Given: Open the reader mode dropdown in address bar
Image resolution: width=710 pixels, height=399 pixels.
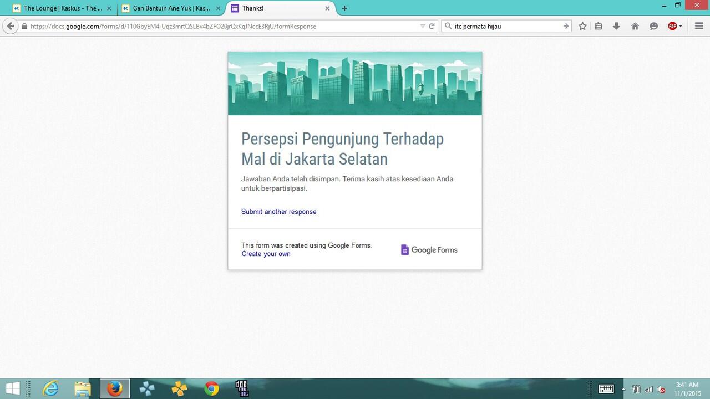Looking at the screenshot, I should click(423, 26).
